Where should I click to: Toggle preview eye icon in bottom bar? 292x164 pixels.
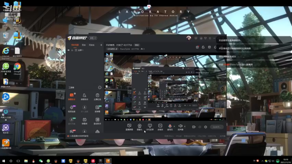click(x=200, y=127)
